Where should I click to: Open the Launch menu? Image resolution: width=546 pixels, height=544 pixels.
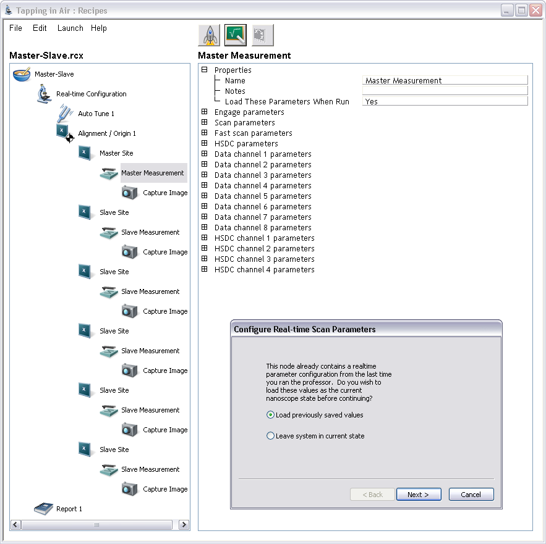click(70, 28)
